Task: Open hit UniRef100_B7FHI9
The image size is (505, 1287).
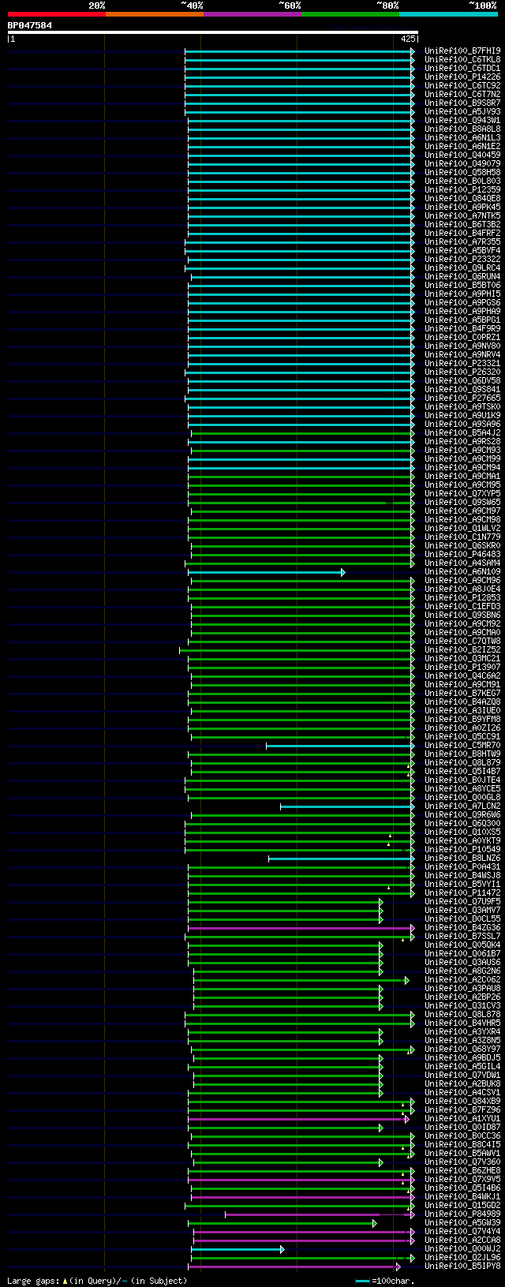Action: 462,51
